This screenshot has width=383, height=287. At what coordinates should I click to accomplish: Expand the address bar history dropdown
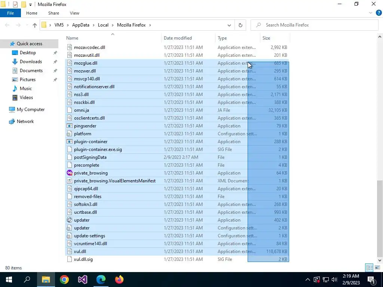click(229, 25)
